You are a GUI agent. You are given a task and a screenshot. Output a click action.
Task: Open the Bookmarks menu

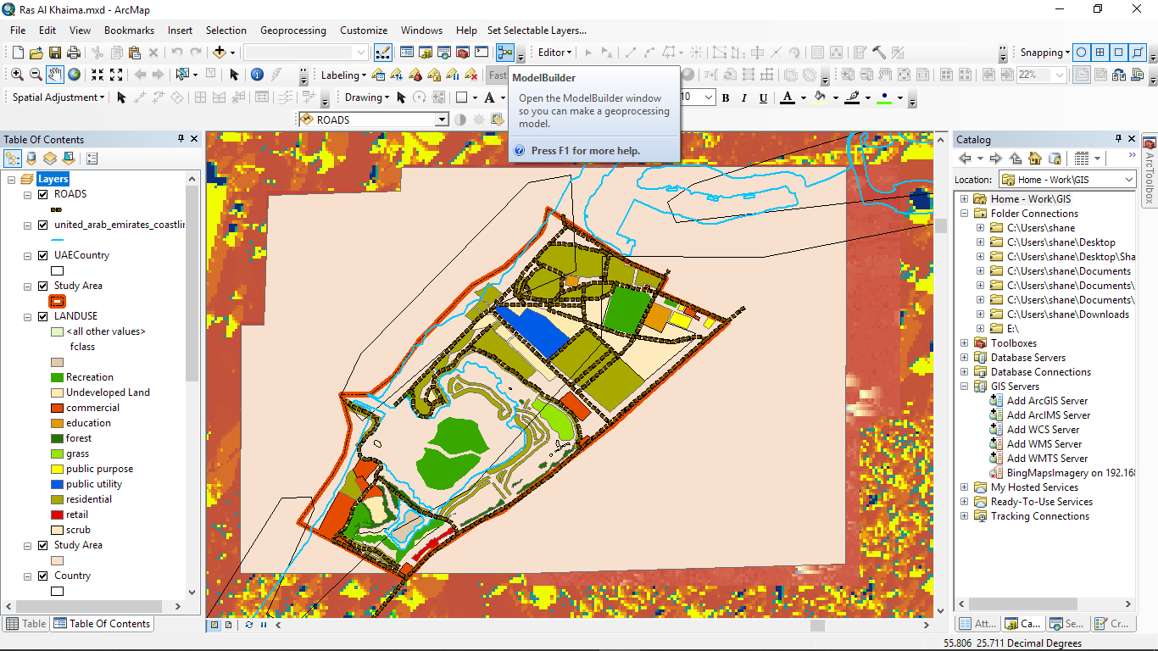point(129,30)
